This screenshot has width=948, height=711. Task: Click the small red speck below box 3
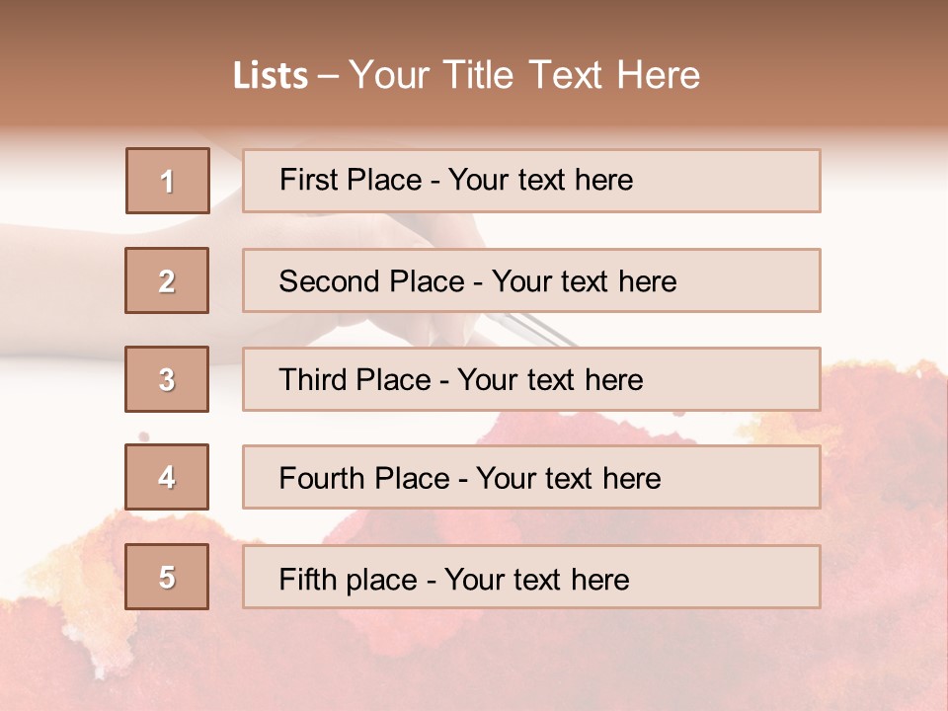(144, 435)
